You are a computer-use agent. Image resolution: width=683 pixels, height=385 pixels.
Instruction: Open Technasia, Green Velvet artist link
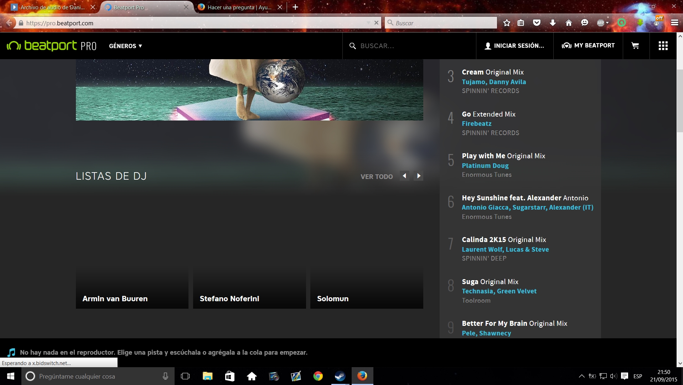[x=499, y=291]
